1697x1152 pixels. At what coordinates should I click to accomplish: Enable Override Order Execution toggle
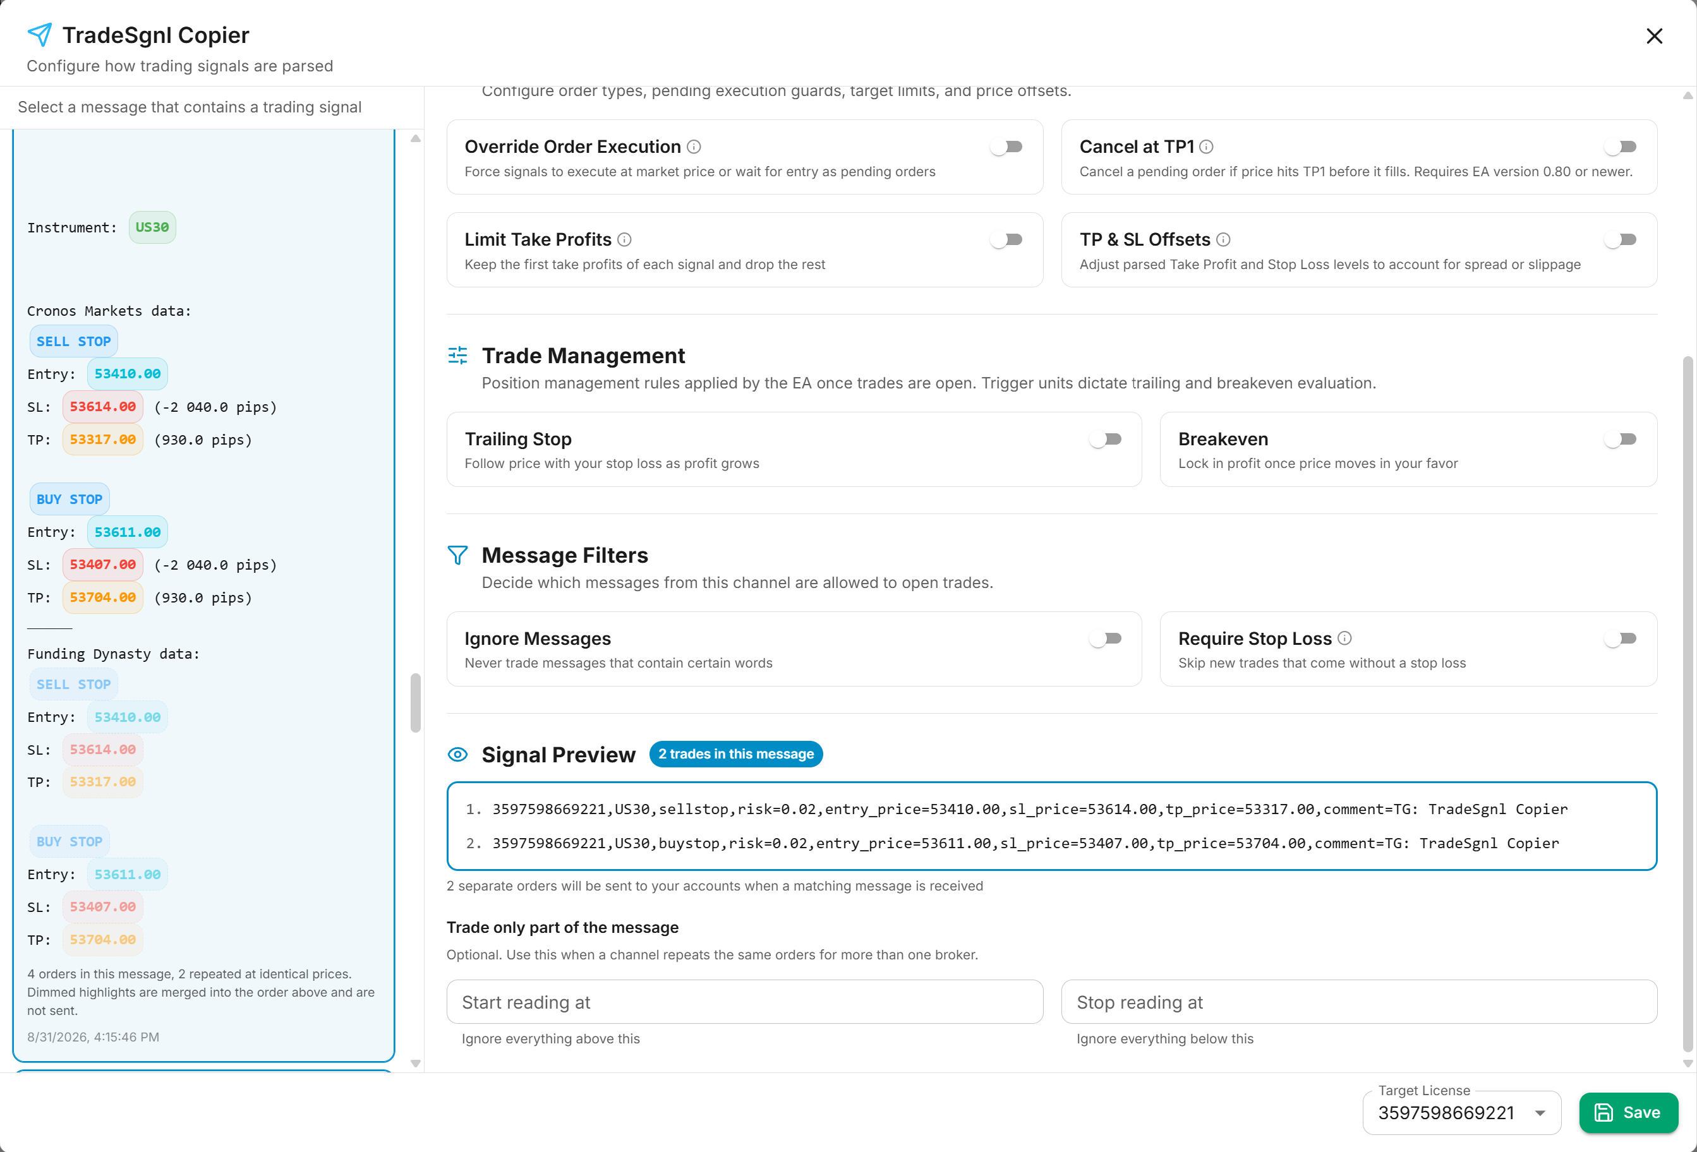click(1007, 147)
